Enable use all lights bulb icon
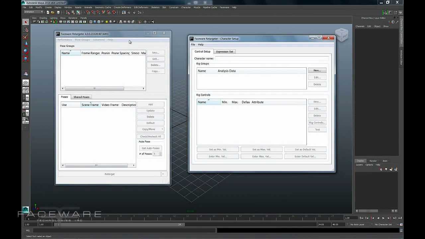This screenshot has width=425, height=239. pyautogui.click(x=107, y=22)
